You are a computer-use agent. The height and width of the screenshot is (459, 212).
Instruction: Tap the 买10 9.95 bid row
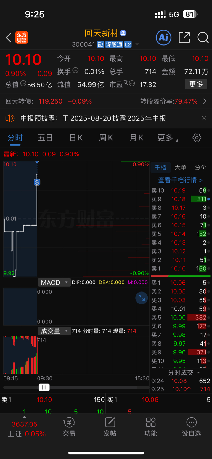(181, 361)
